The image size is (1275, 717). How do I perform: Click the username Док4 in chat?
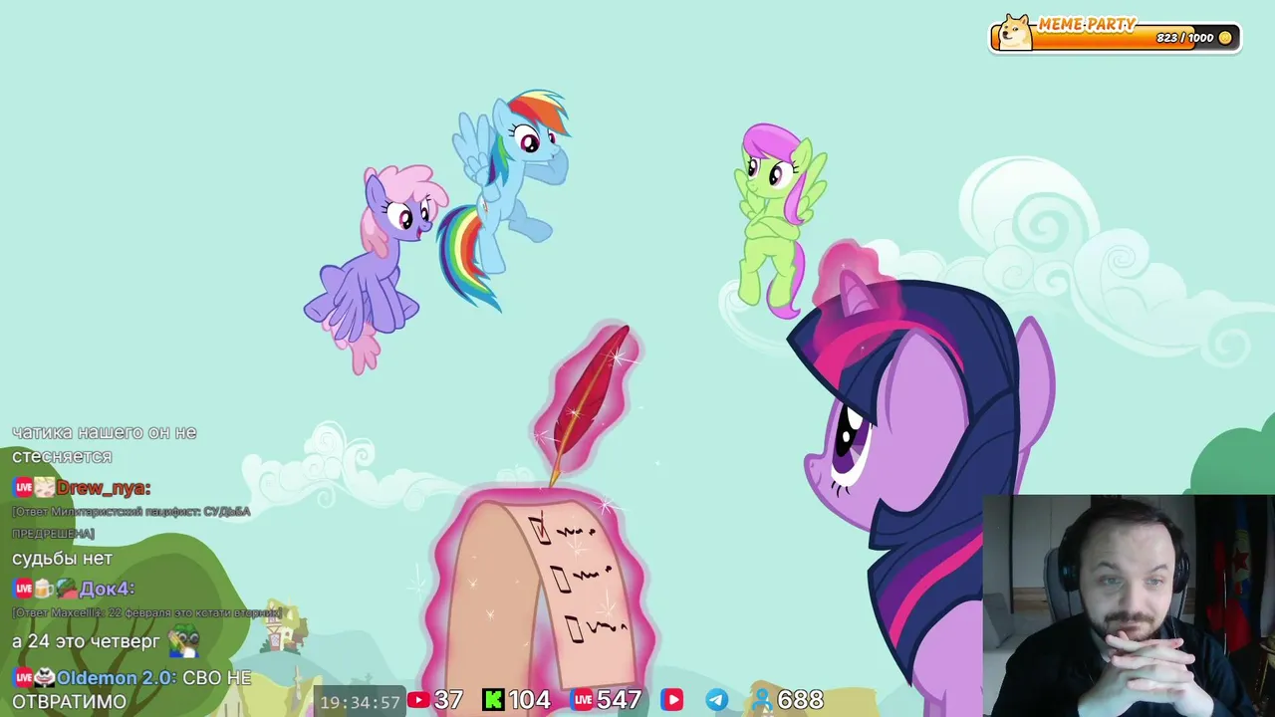click(x=107, y=589)
